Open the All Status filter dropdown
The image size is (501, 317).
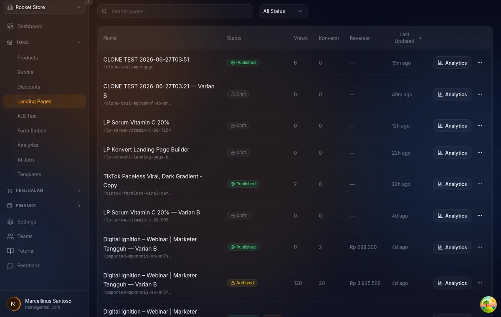(x=283, y=11)
